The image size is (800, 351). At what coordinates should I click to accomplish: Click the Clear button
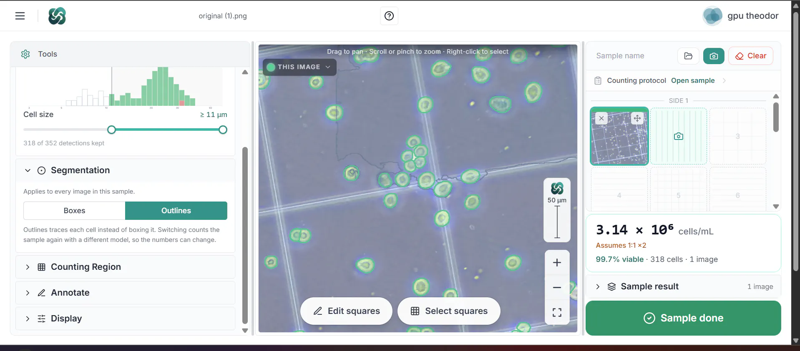pyautogui.click(x=750, y=56)
